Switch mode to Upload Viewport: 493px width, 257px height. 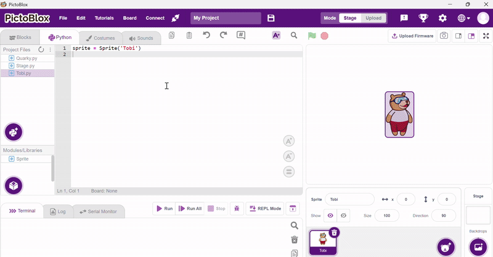[373, 18]
